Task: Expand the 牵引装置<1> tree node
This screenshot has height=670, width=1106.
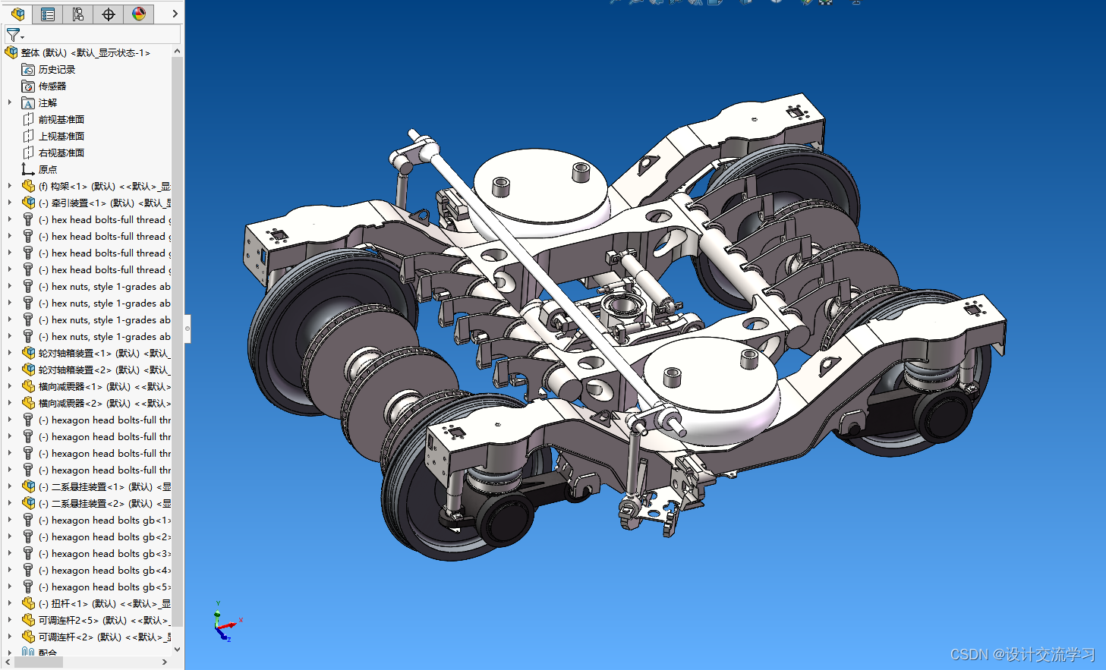Action: [10, 203]
